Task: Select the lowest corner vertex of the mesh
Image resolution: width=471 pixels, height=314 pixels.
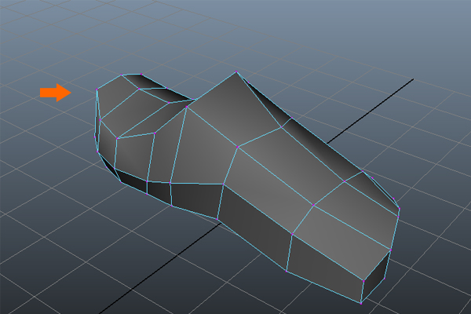Action: pyautogui.click(x=361, y=303)
